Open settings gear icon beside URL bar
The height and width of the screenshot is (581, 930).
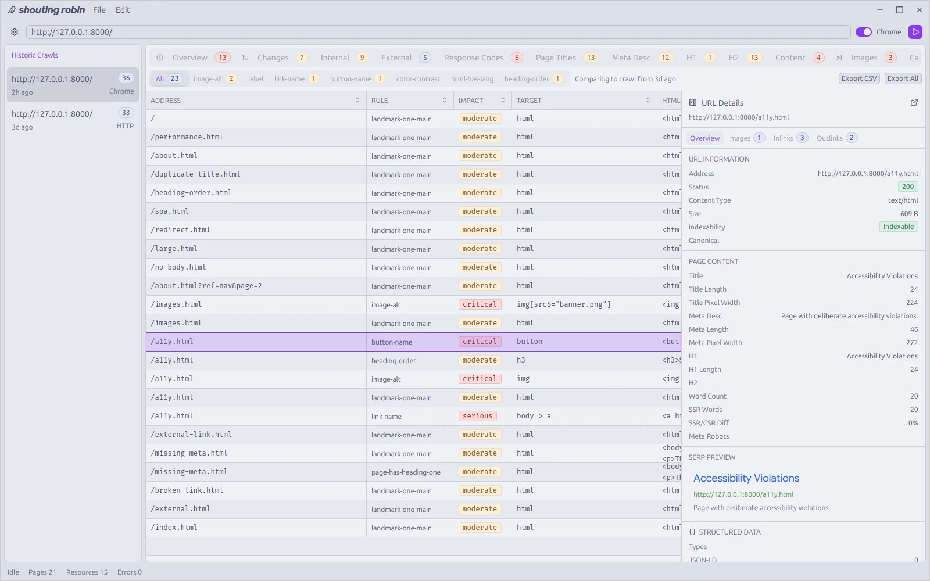tap(15, 32)
